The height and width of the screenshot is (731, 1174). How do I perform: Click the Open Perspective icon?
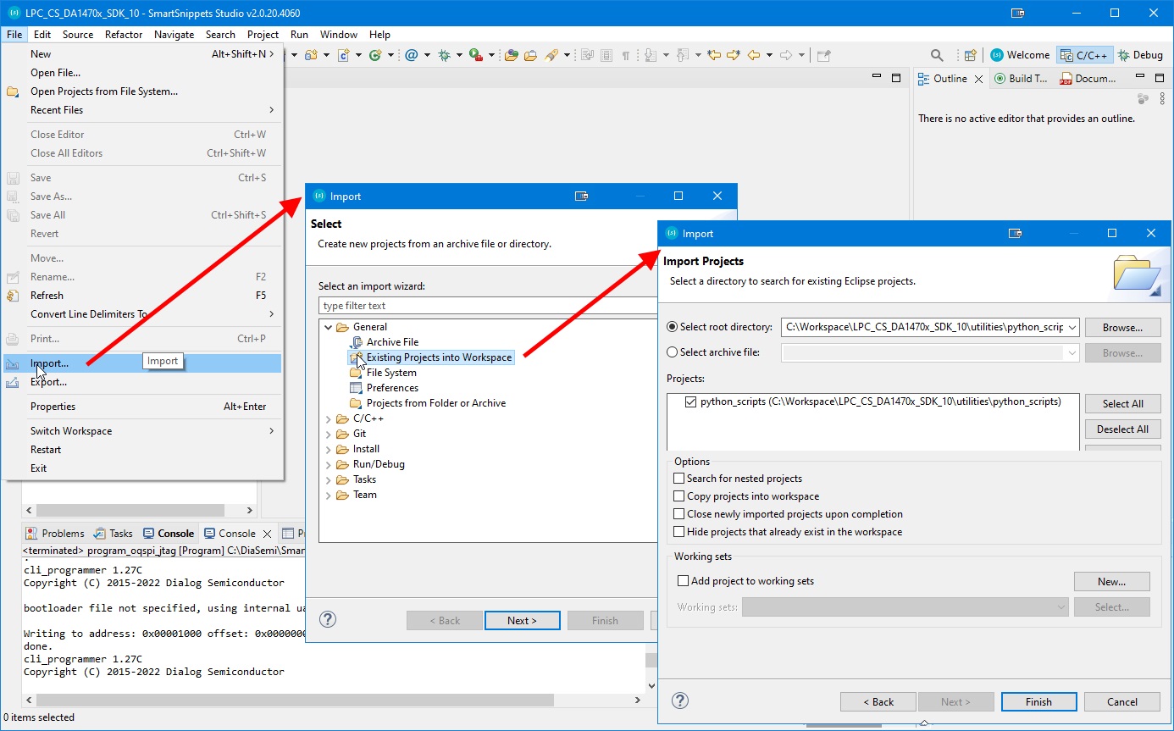tap(970, 55)
